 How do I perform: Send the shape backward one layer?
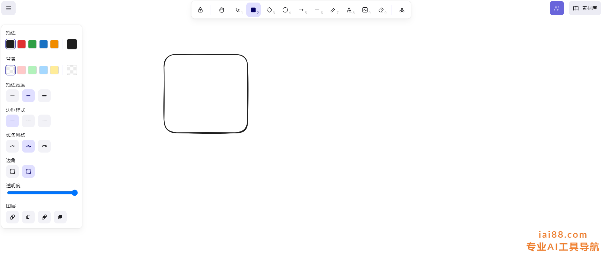[28, 217]
